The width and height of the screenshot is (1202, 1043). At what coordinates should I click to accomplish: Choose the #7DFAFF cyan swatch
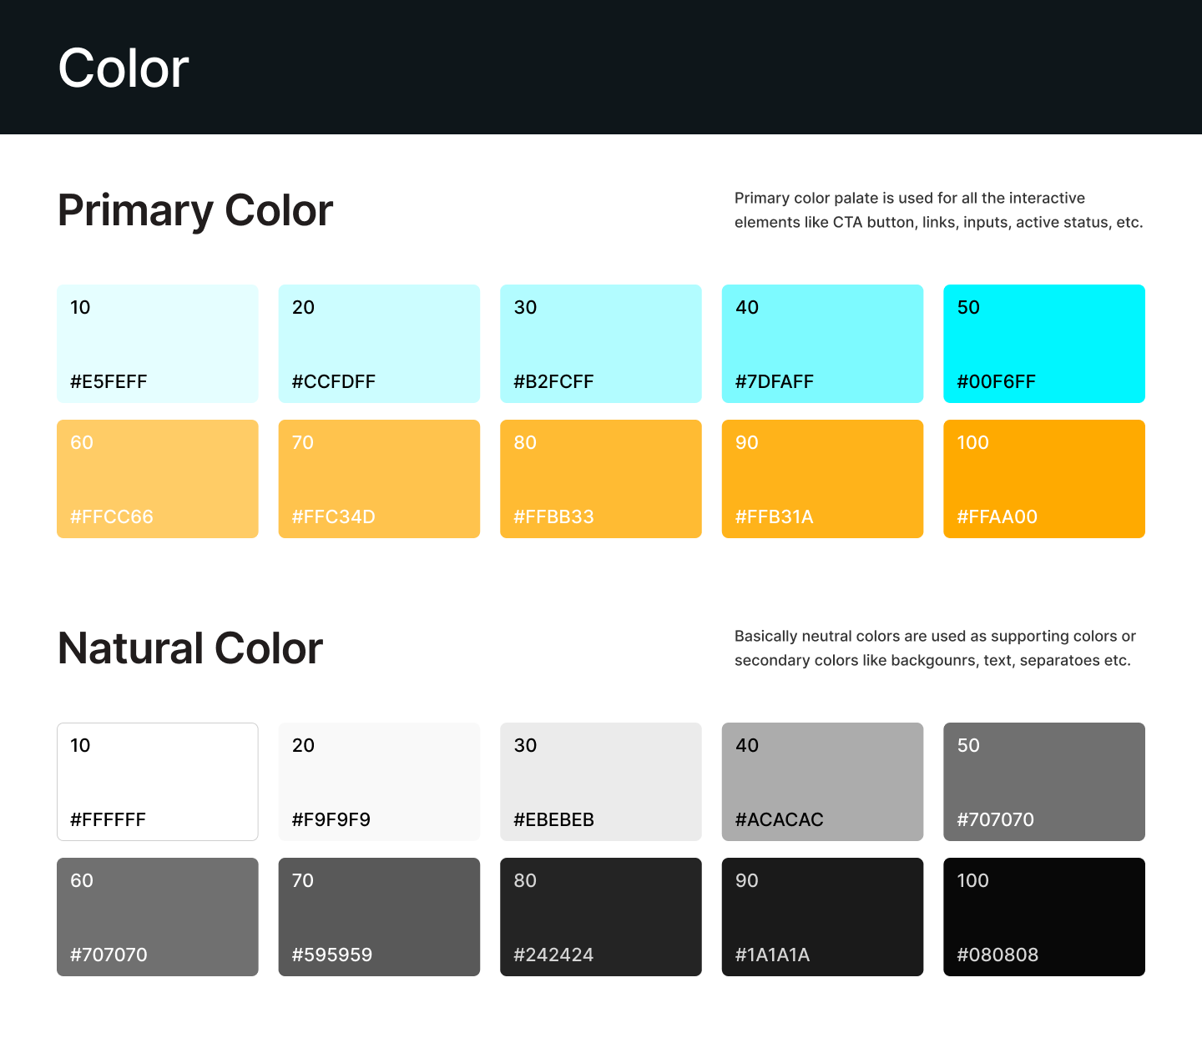822,344
